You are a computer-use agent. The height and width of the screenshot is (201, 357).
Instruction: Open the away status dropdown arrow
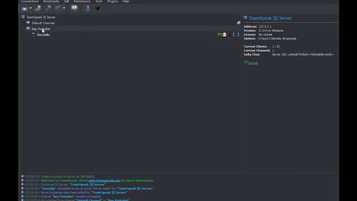pyautogui.click(x=64, y=8)
